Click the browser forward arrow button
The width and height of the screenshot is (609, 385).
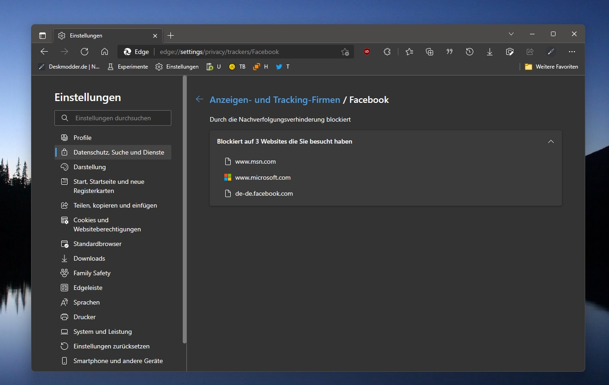click(x=64, y=52)
